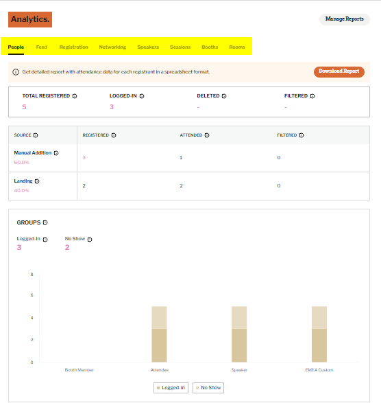Toggle the No Show legend item in chart

pyautogui.click(x=208, y=388)
